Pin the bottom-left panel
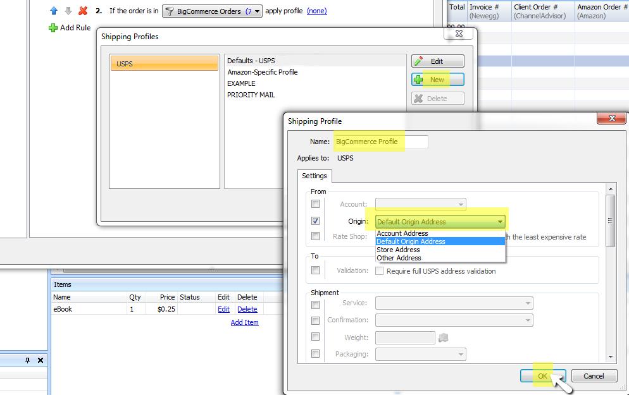 [x=27, y=360]
